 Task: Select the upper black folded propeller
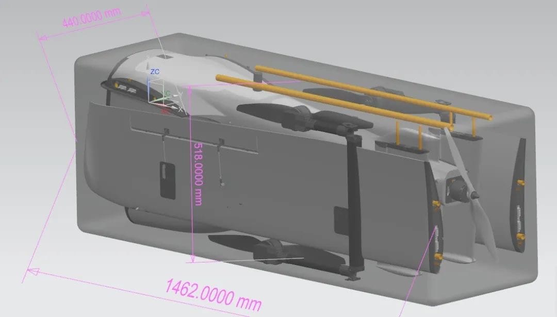tap(304, 119)
